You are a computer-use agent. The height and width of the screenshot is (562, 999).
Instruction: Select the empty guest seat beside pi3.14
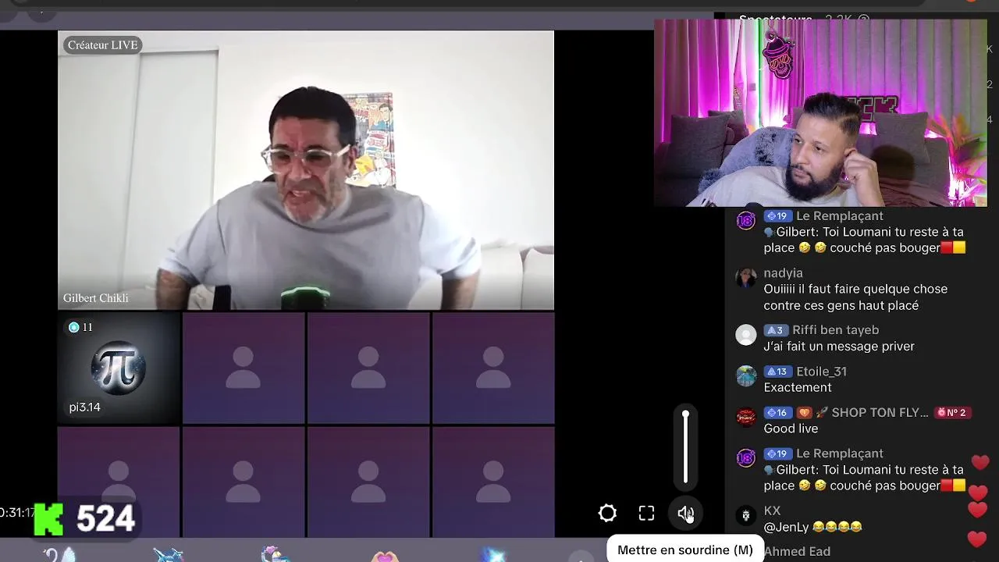pyautogui.click(x=244, y=368)
